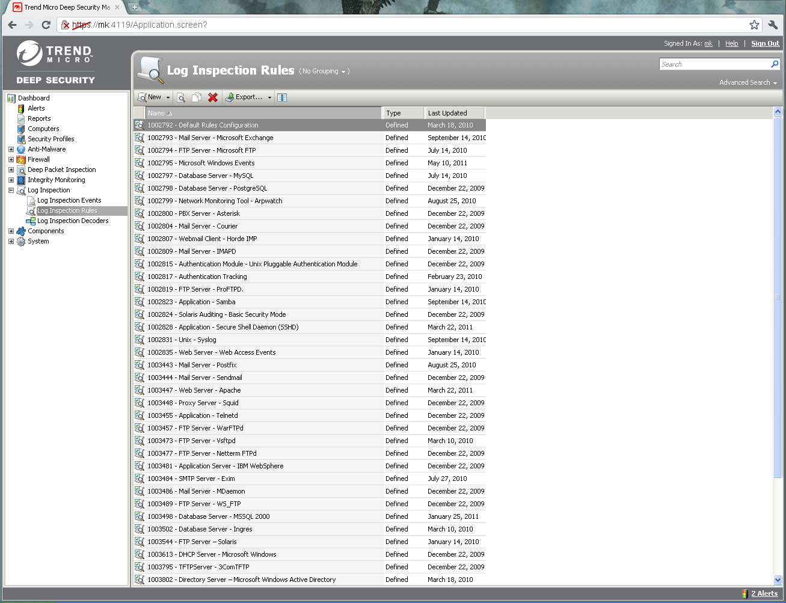This screenshot has height=603, width=786.
Task: Click the Alerts traffic light icon
Action: [21, 108]
